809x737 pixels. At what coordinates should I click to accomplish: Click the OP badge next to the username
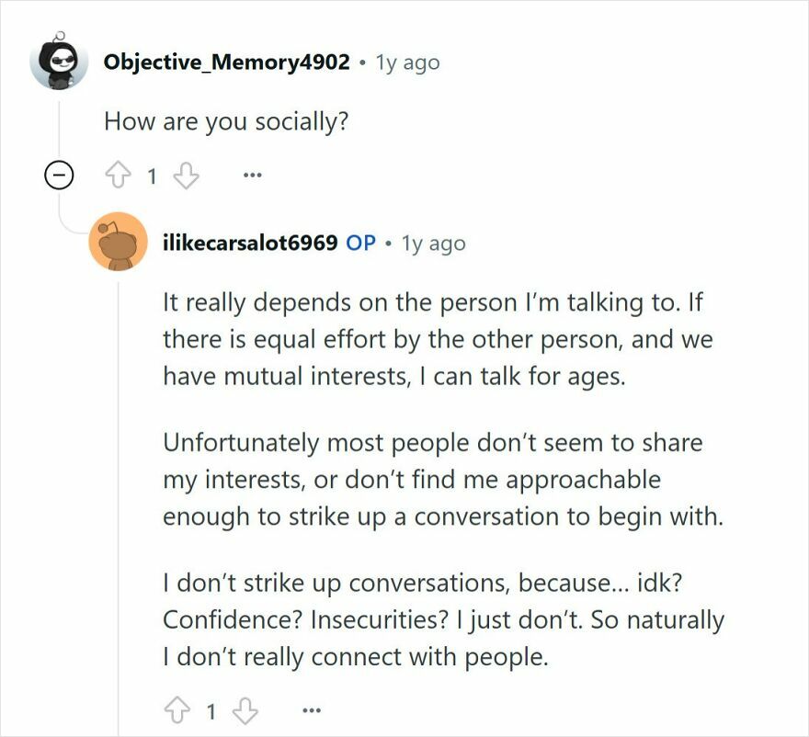[x=361, y=243]
